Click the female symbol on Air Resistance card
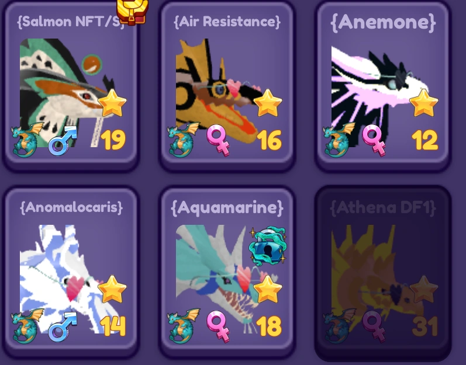This screenshot has width=466, height=365. pos(218,140)
